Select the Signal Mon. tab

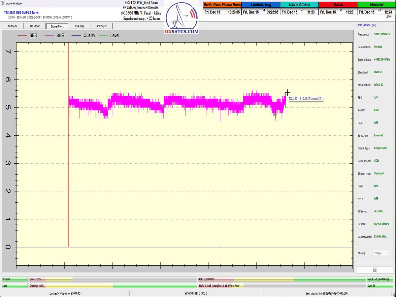[57, 26]
